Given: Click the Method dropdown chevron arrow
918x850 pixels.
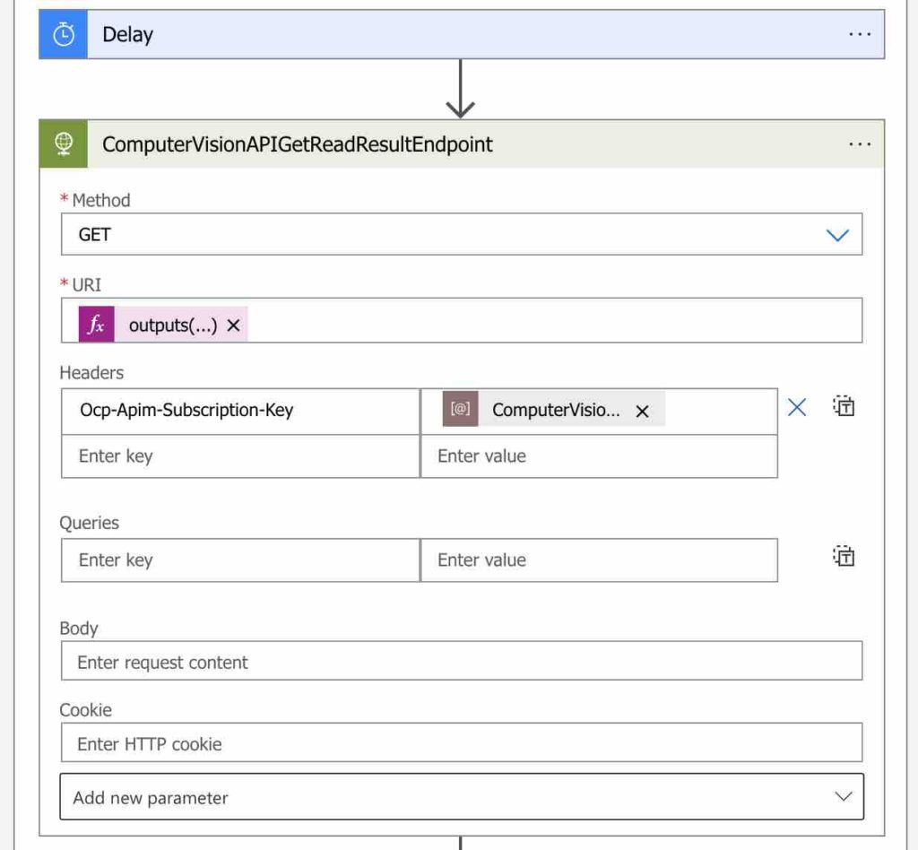Looking at the screenshot, I should pos(837,234).
